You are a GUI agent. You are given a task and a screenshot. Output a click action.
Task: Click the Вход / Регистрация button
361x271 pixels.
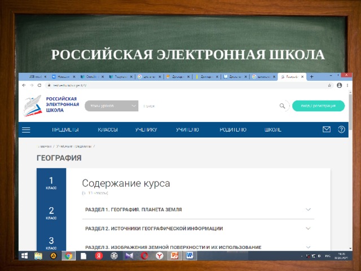click(x=318, y=106)
